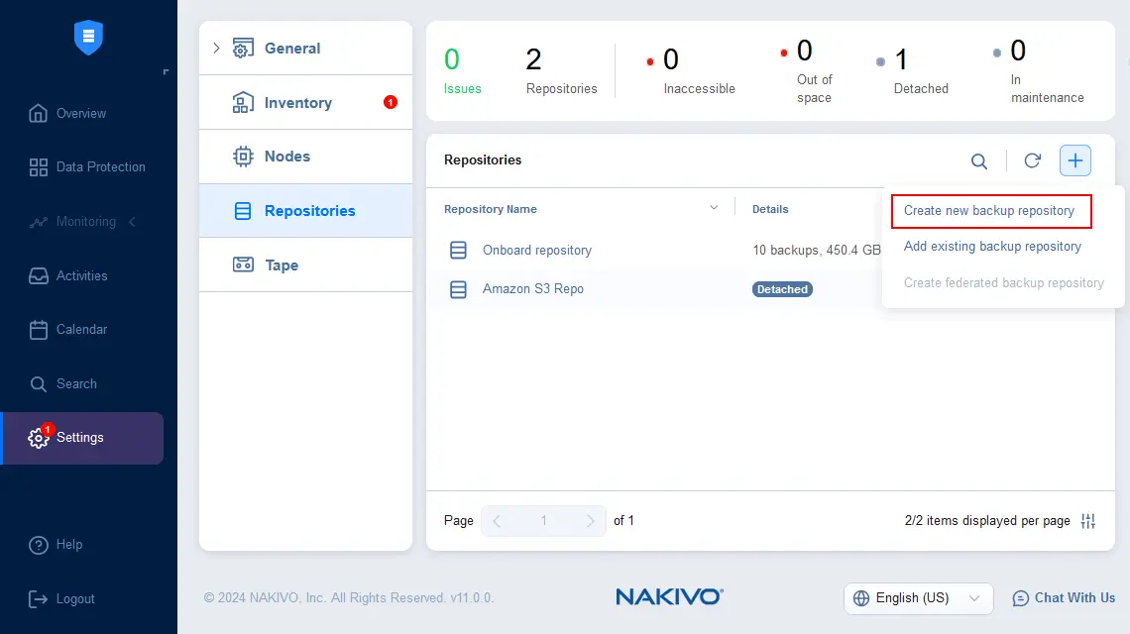Screen dimensions: 1130x634
Task: Select Create new backup repository
Action: pos(991,211)
